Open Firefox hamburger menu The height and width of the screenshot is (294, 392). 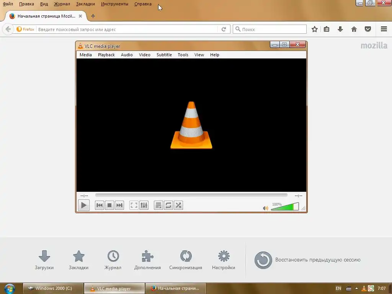(384, 29)
